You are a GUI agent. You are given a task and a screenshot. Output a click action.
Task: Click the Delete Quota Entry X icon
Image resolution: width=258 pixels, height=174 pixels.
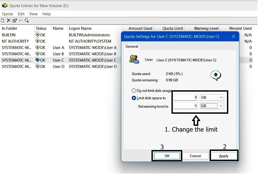(x=9, y=21)
